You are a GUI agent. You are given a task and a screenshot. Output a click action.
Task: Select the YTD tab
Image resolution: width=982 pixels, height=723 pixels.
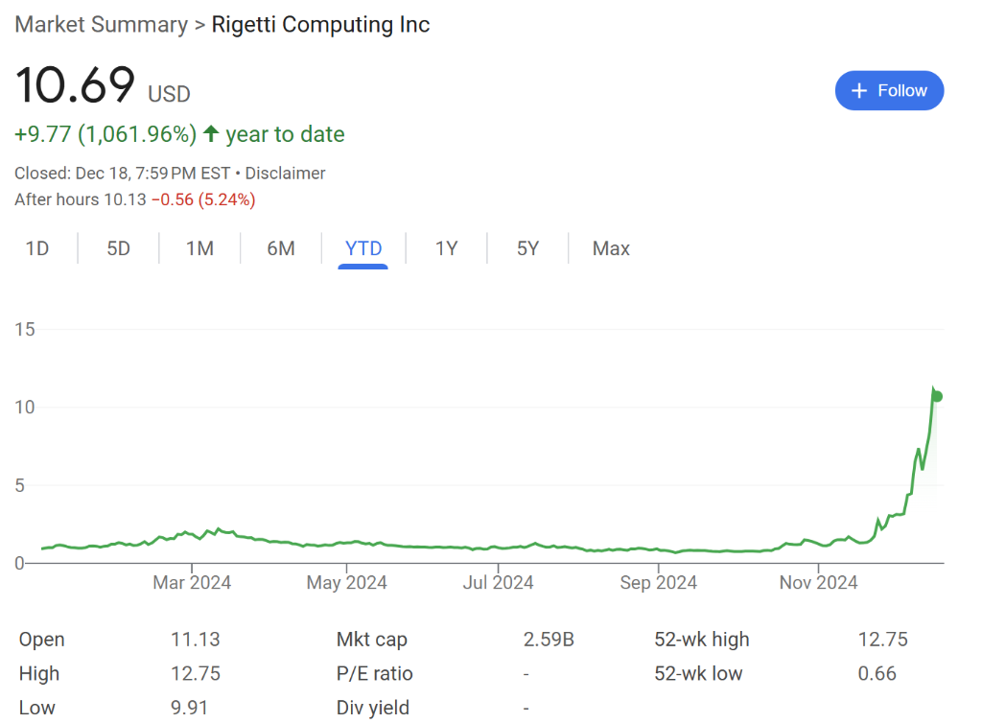(x=363, y=249)
